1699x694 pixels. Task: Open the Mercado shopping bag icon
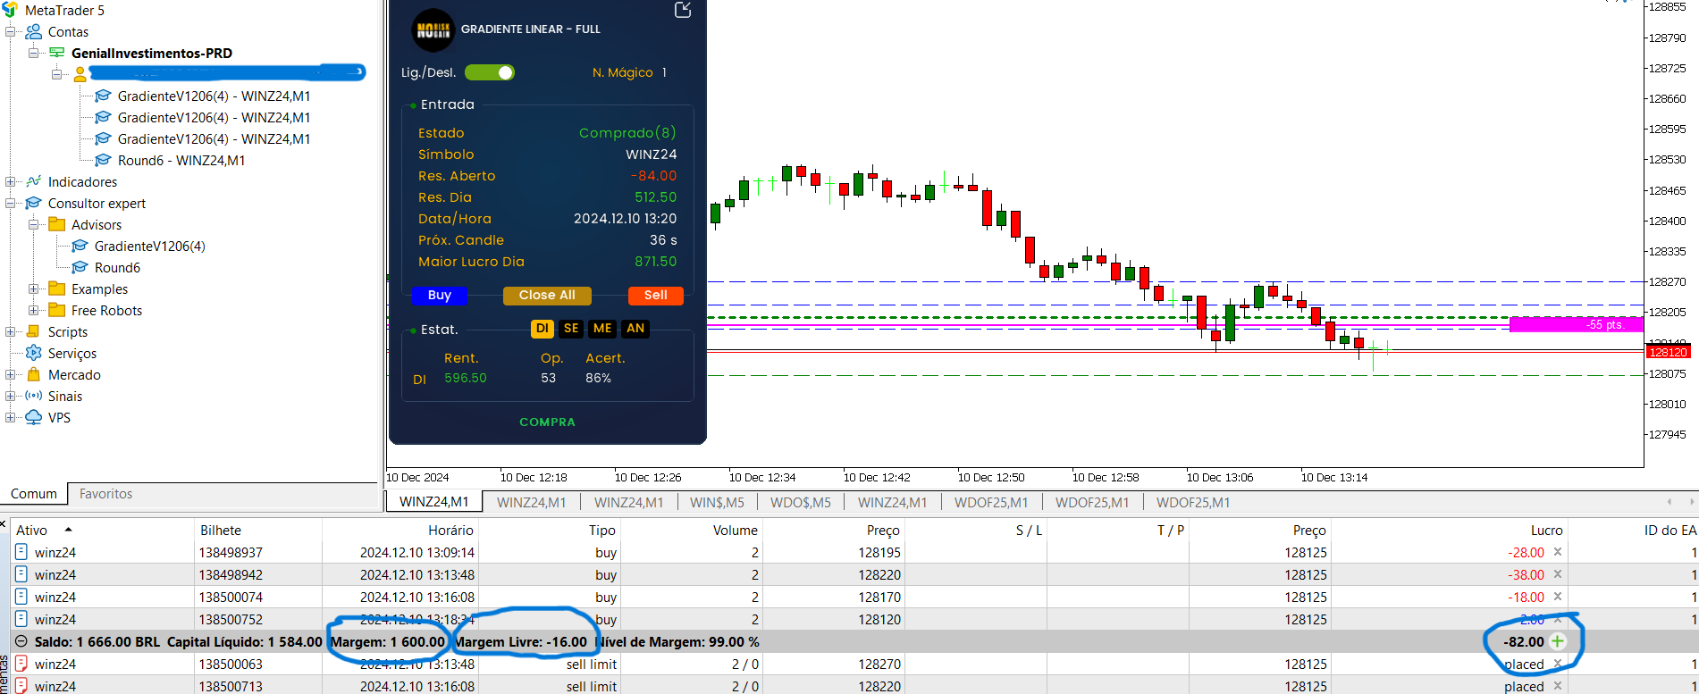click(x=34, y=374)
